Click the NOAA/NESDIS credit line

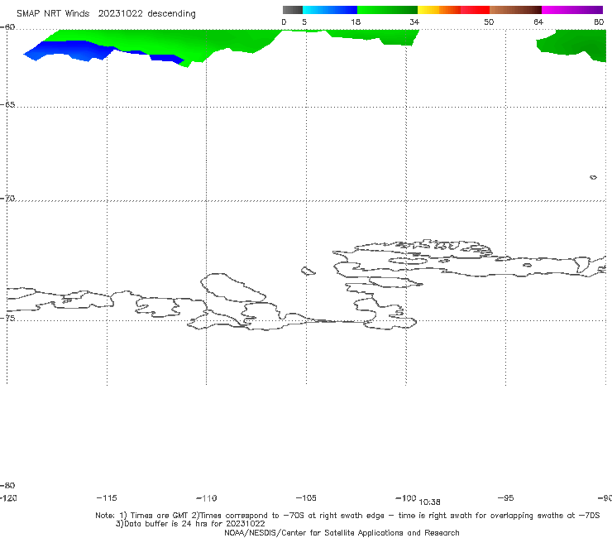342,532
